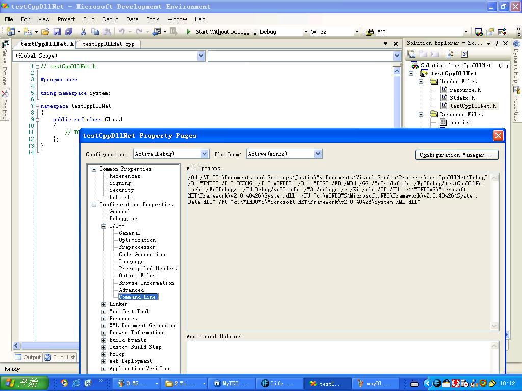
Task: Collapse the Header Files folder in Solution Explorer
Action: pyautogui.click(x=422, y=81)
